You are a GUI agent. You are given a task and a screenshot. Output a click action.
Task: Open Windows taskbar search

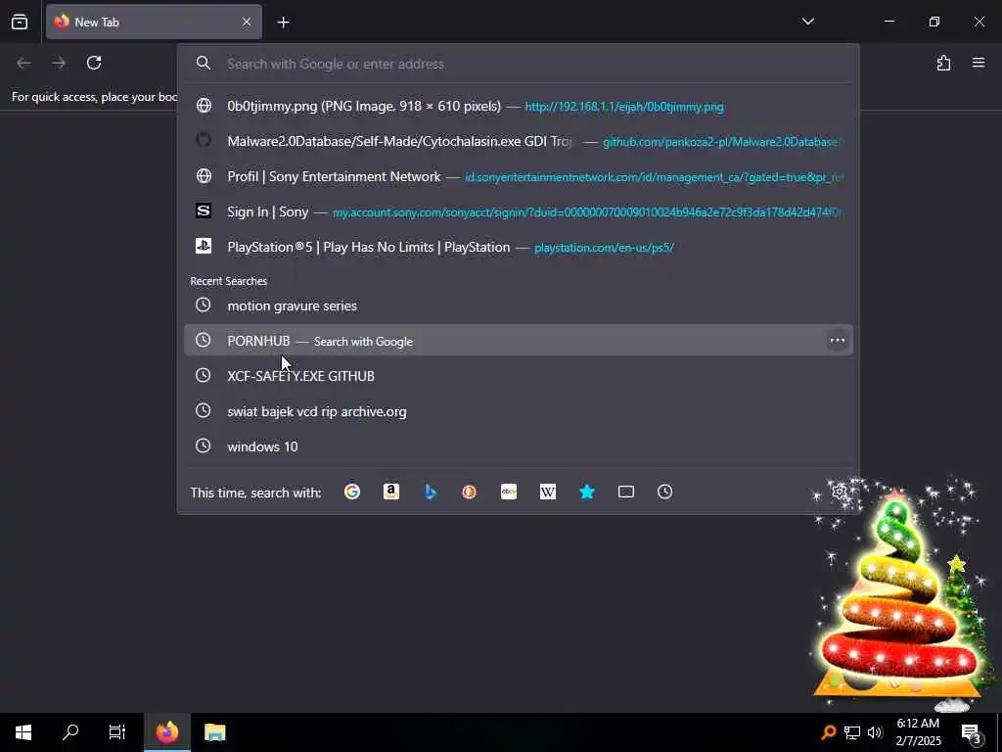pyautogui.click(x=70, y=732)
